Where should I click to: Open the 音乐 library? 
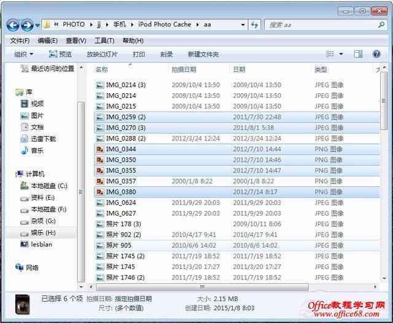tap(32, 151)
